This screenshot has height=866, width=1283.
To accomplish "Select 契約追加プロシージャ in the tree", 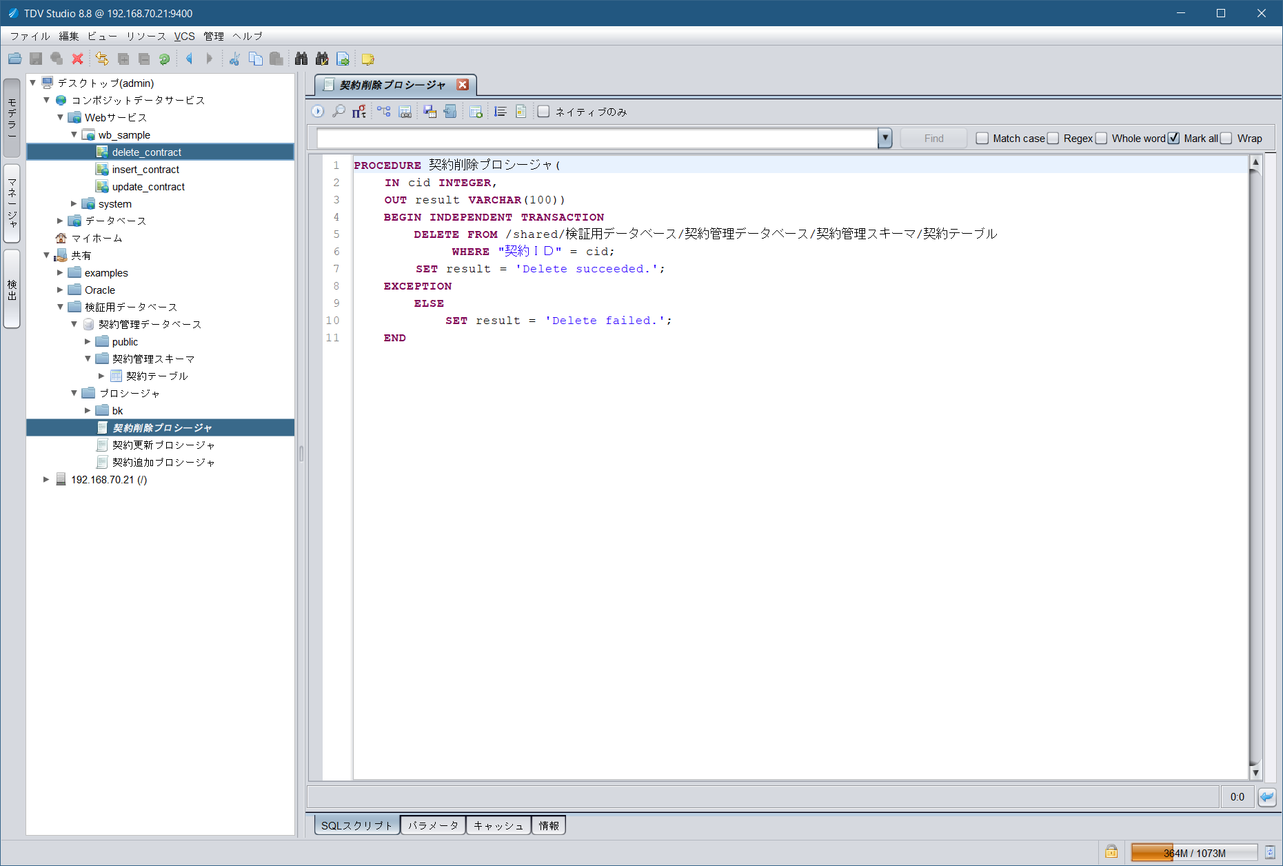I will (163, 462).
